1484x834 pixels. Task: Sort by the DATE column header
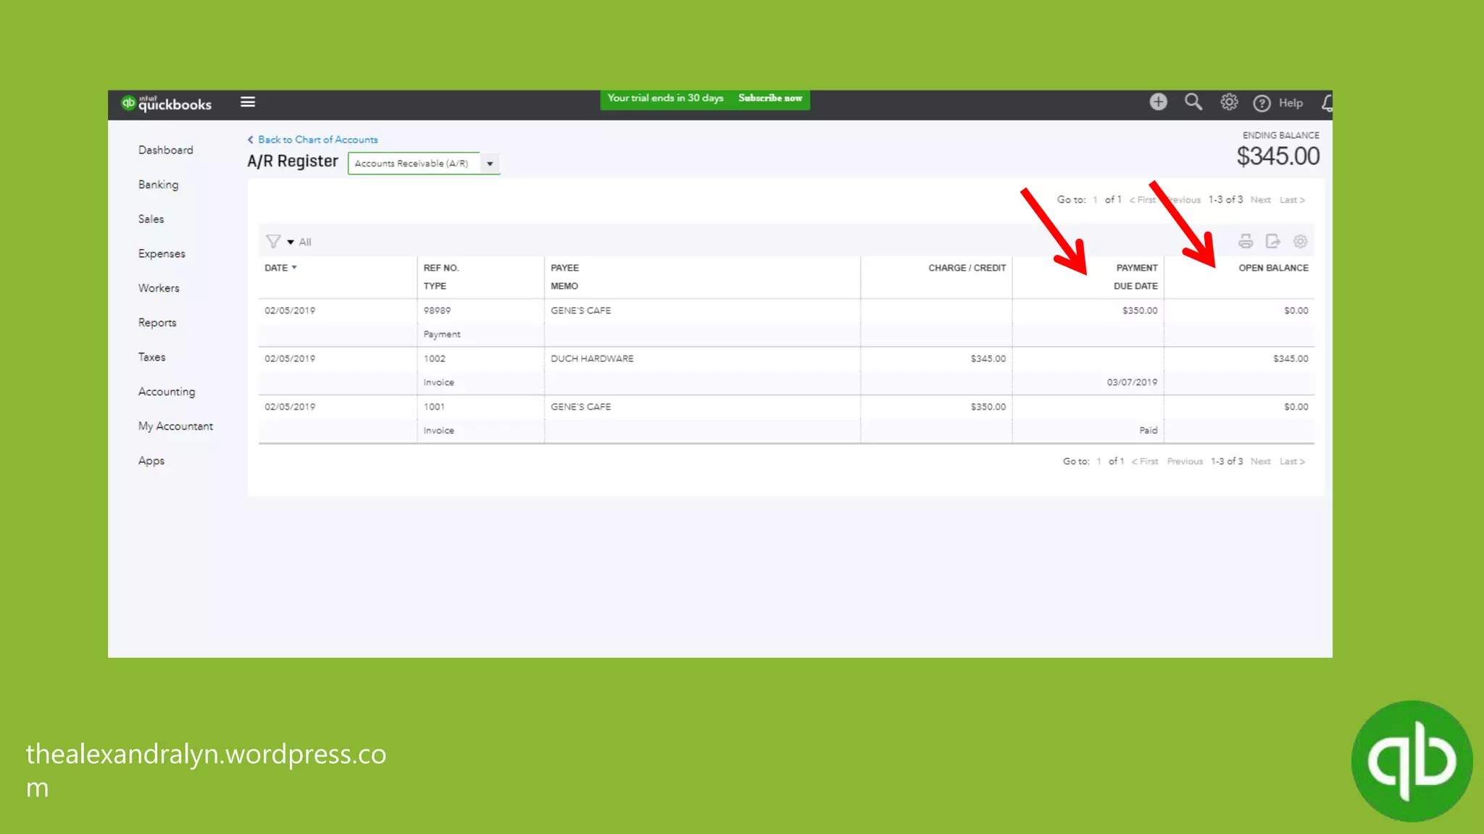[x=276, y=268]
